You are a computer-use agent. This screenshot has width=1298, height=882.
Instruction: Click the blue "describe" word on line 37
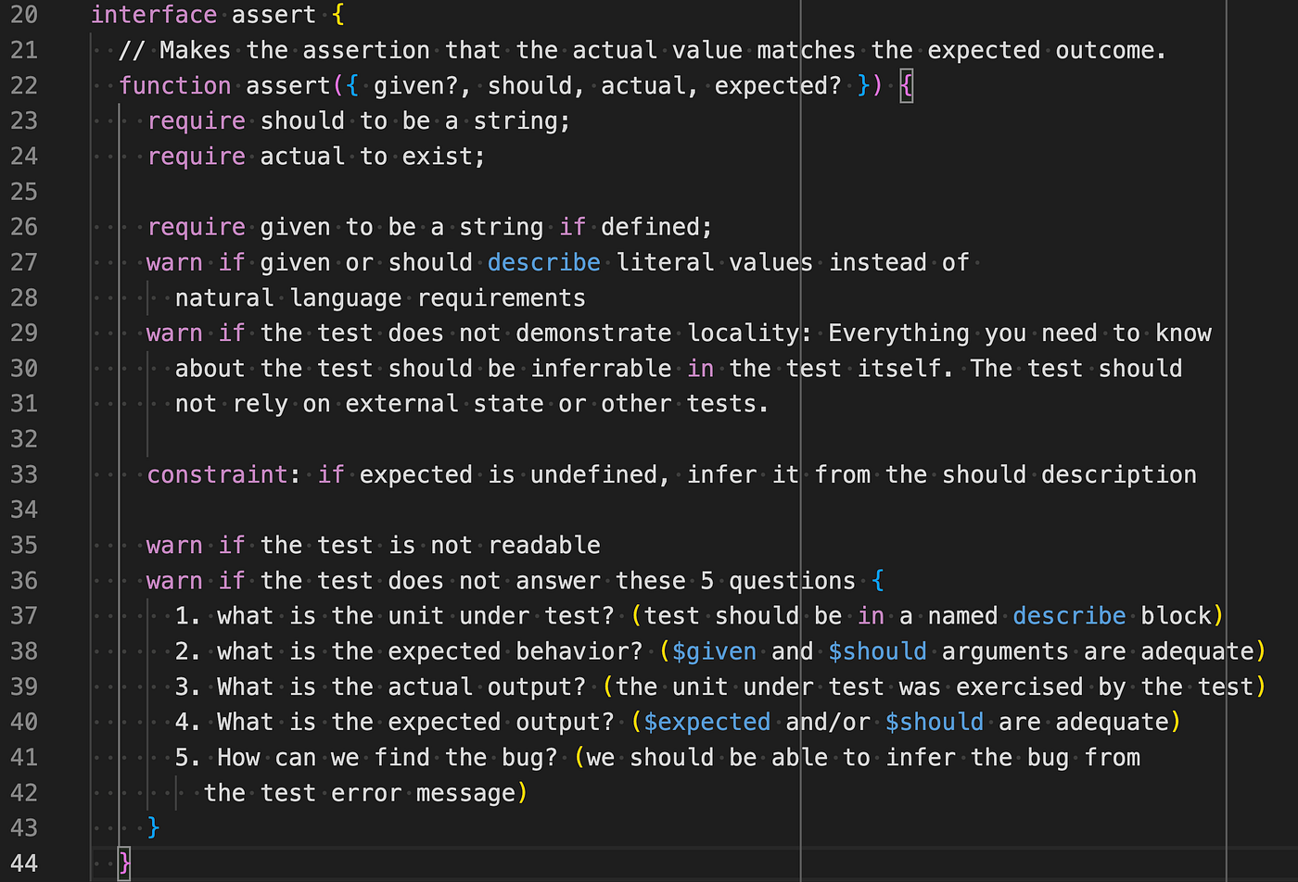click(1069, 616)
